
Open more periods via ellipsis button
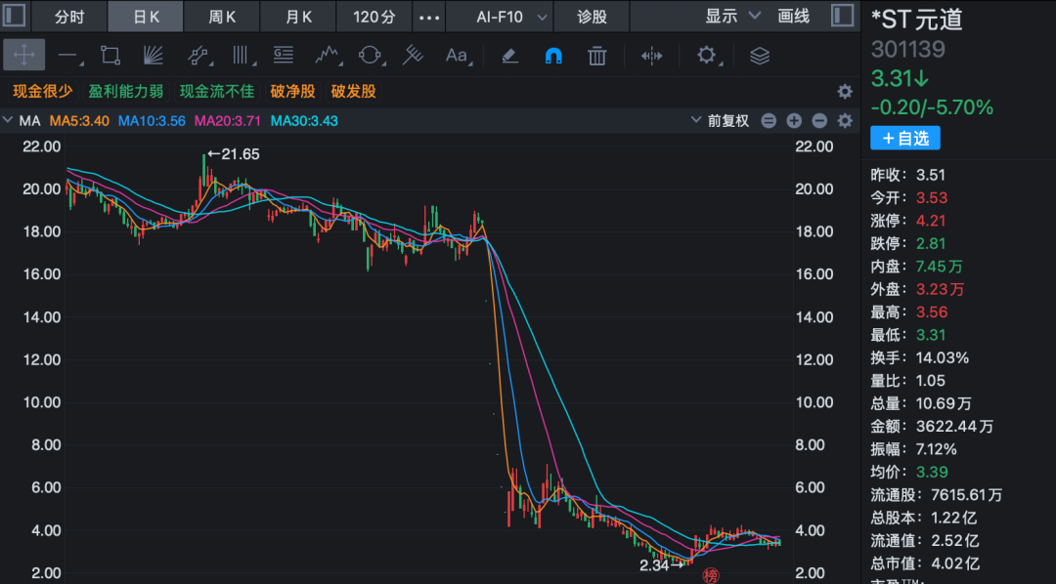point(429,17)
